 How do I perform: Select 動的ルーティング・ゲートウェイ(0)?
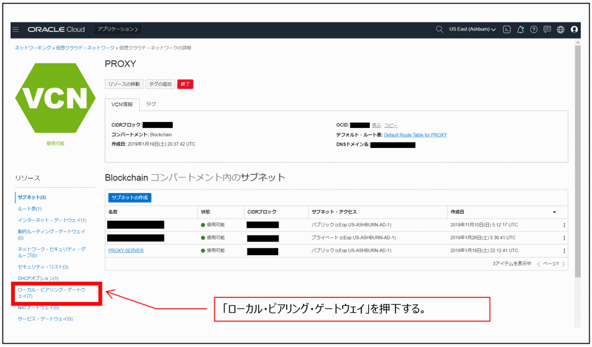(x=52, y=234)
